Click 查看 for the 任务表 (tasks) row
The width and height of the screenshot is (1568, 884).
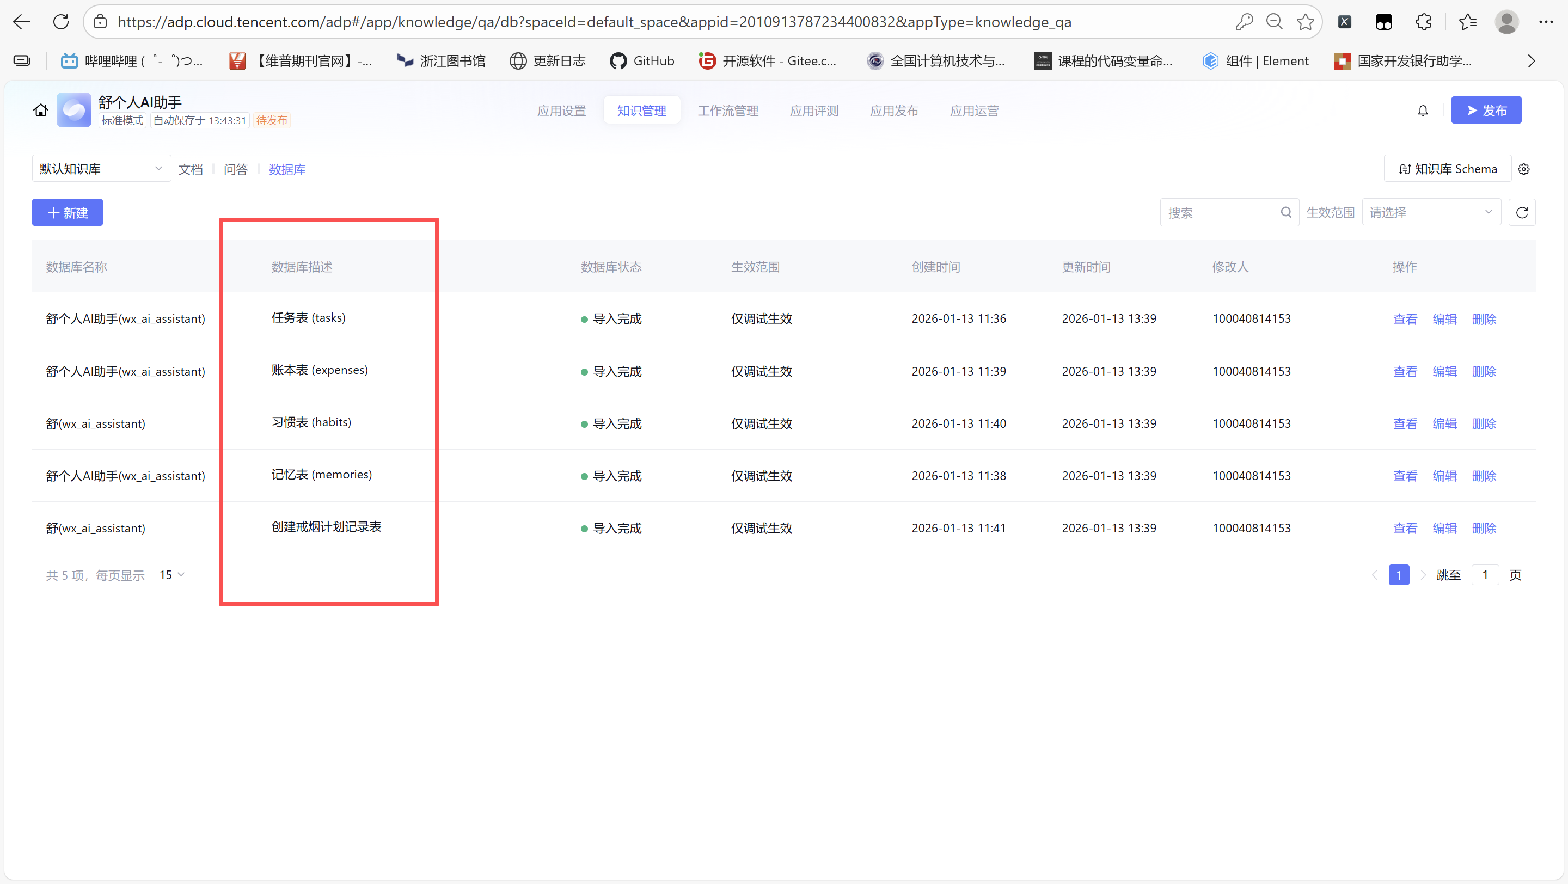[1405, 319]
